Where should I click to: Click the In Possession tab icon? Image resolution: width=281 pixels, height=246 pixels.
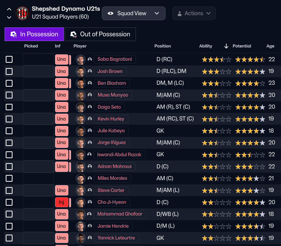pyautogui.click(x=13, y=34)
